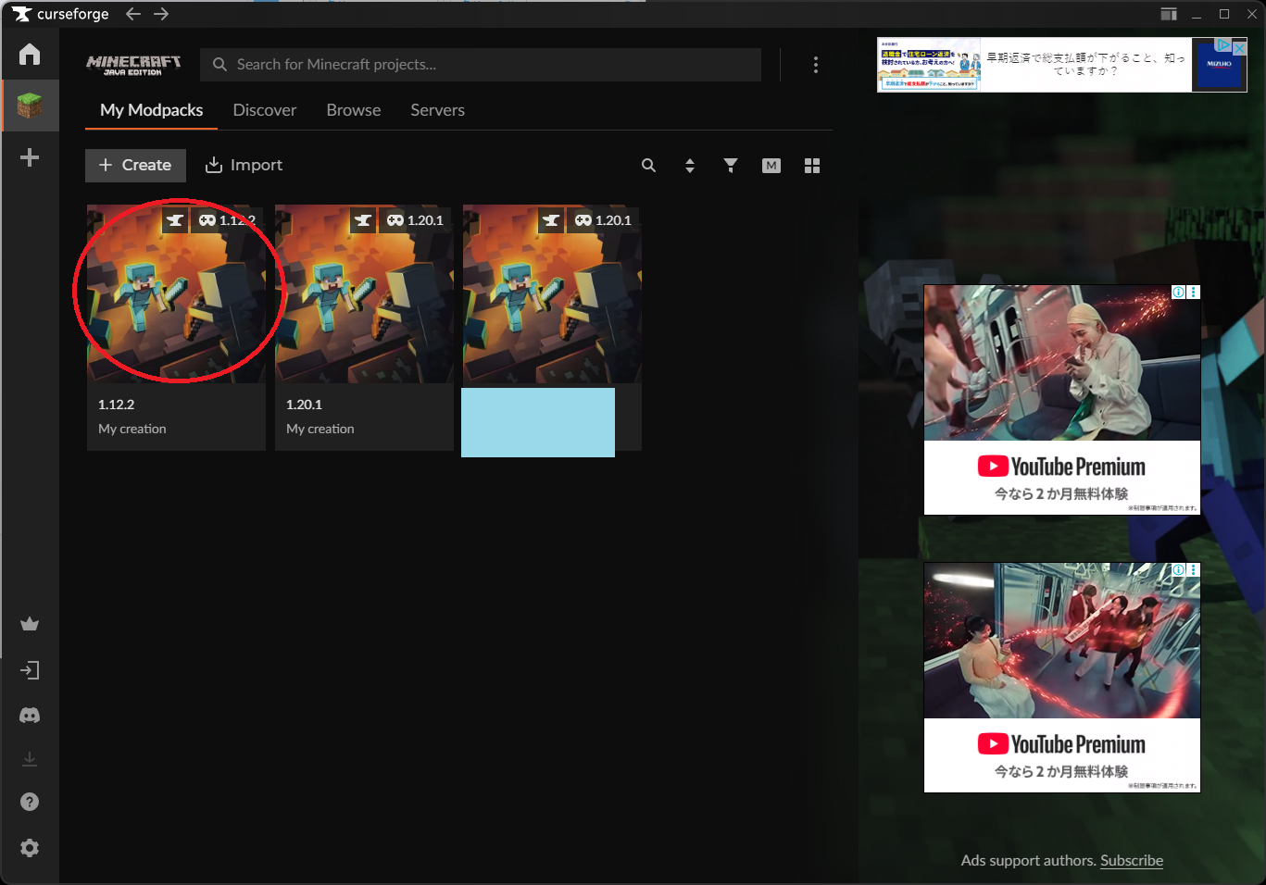Open the My Modpacks tab

pyautogui.click(x=152, y=110)
